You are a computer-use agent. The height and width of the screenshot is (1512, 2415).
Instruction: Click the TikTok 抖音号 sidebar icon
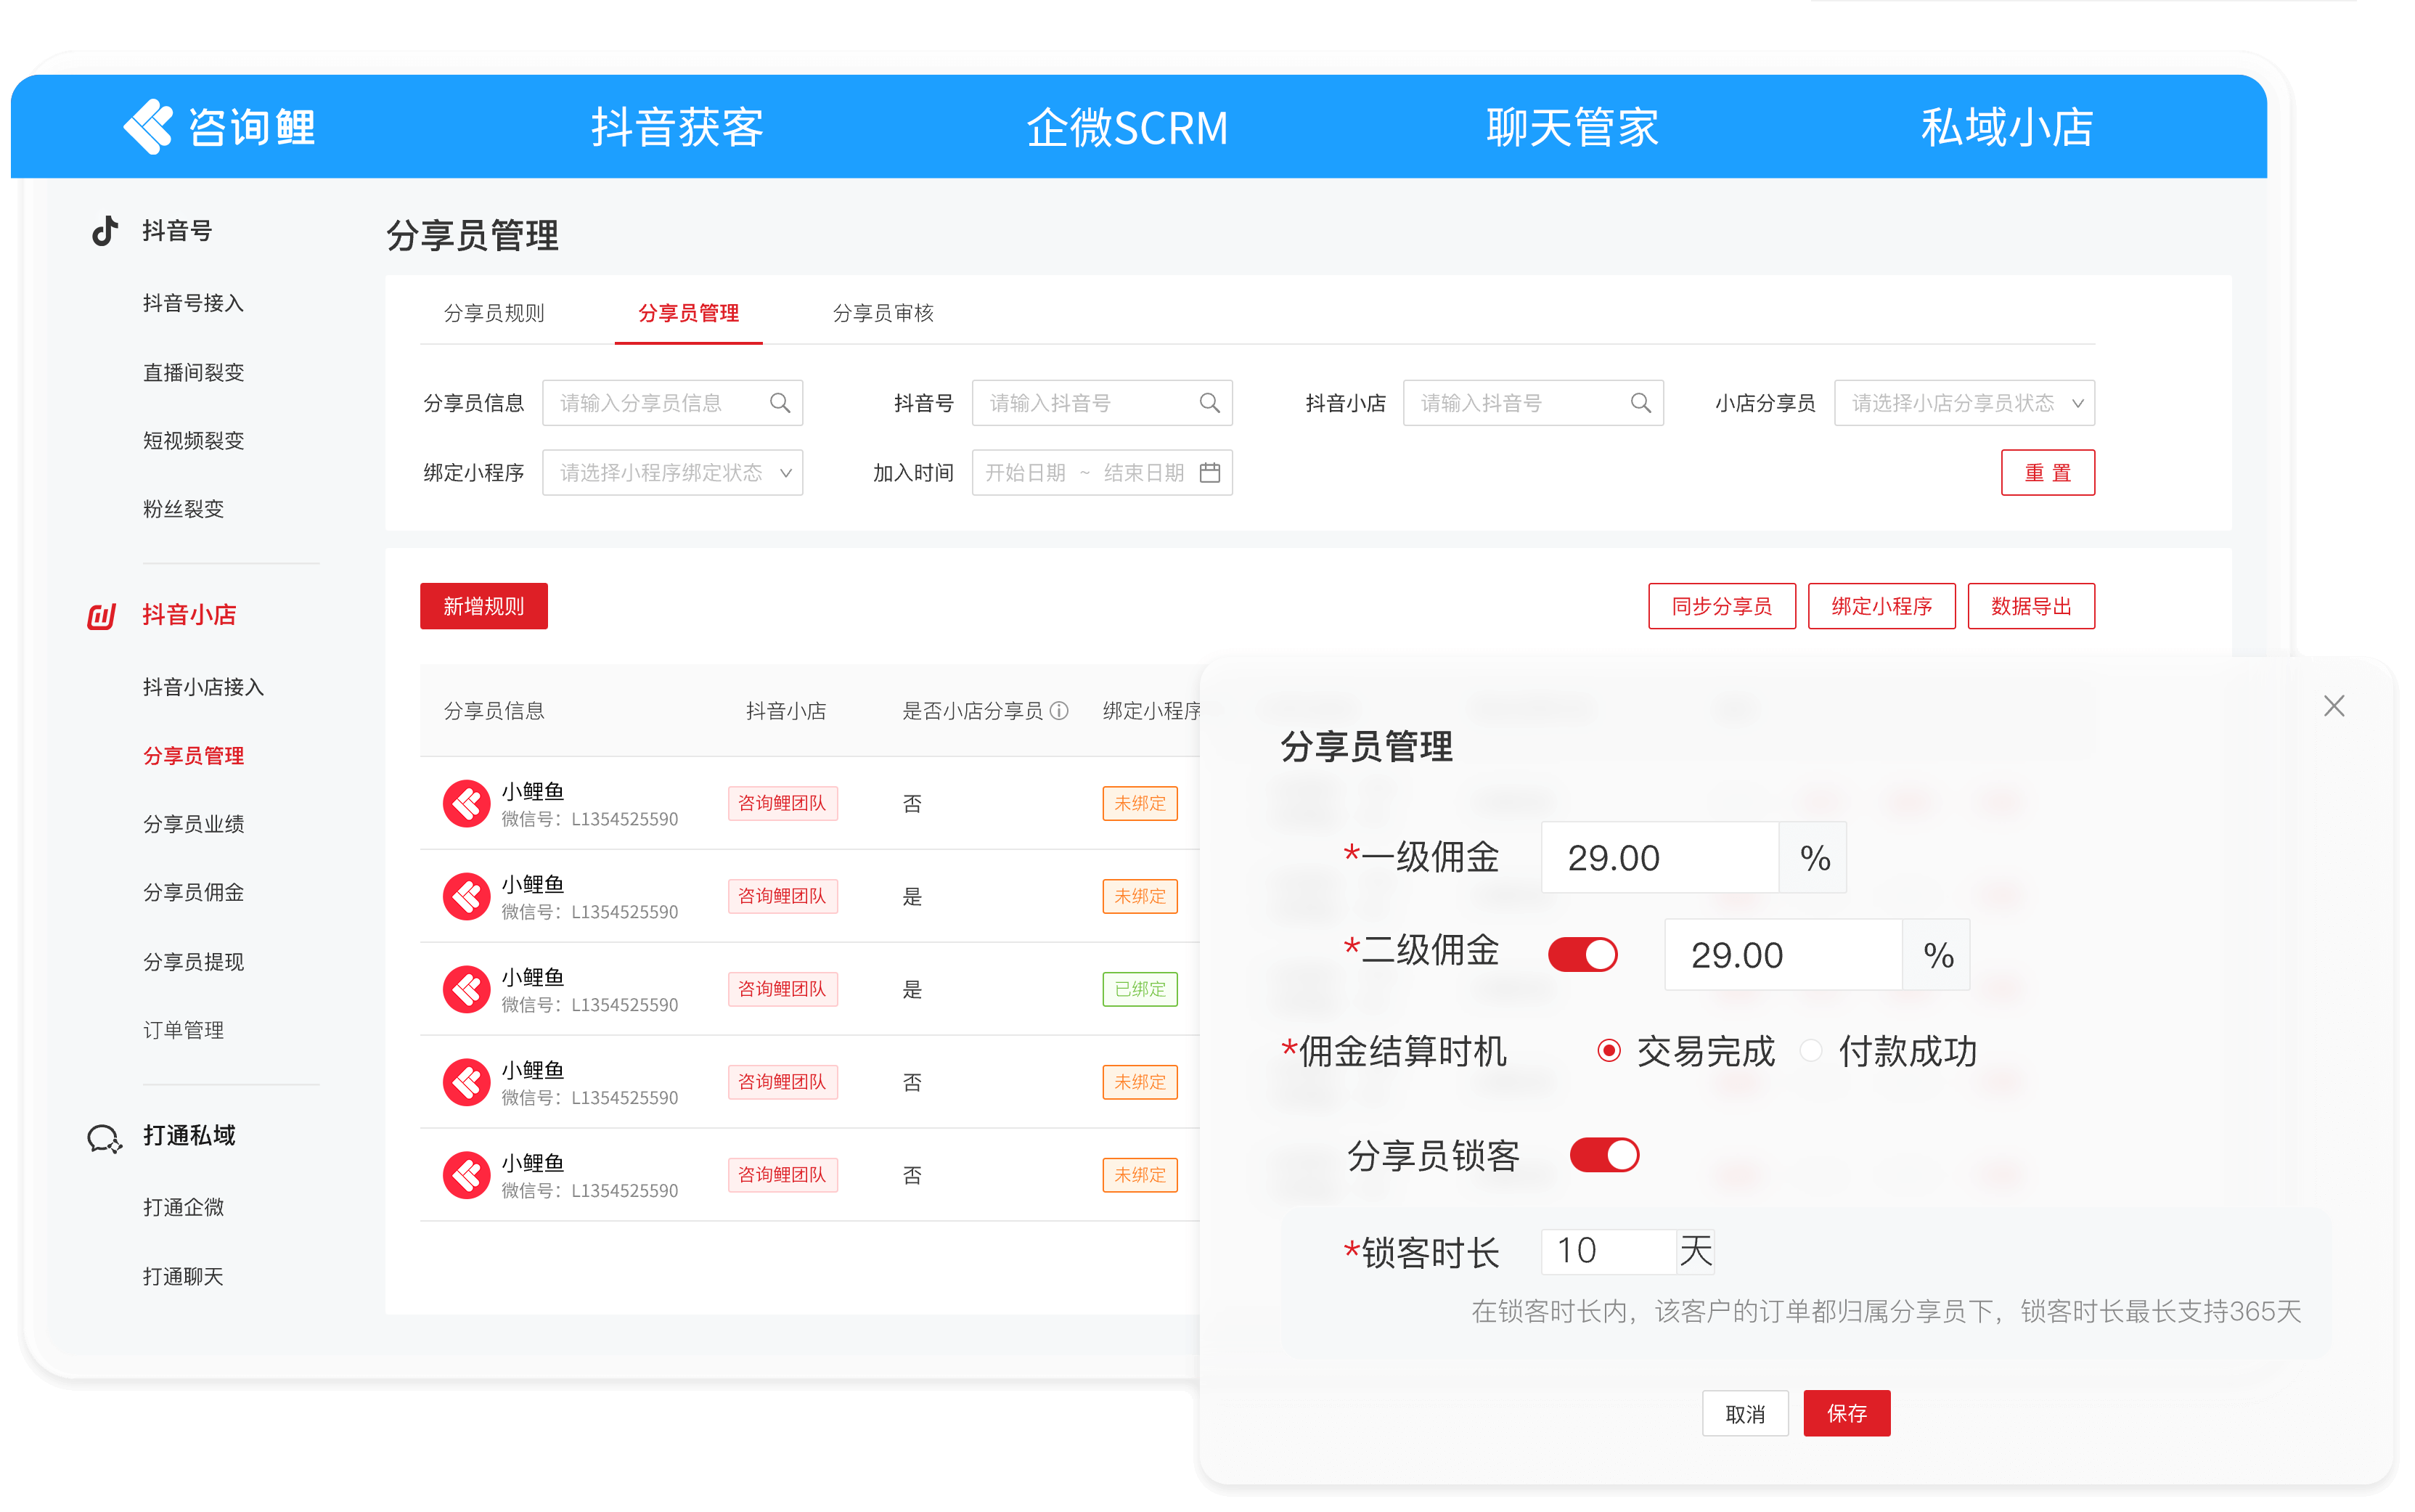(x=105, y=231)
